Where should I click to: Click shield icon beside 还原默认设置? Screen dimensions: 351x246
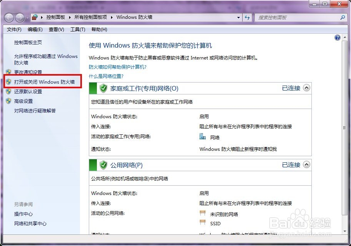pos(8,91)
